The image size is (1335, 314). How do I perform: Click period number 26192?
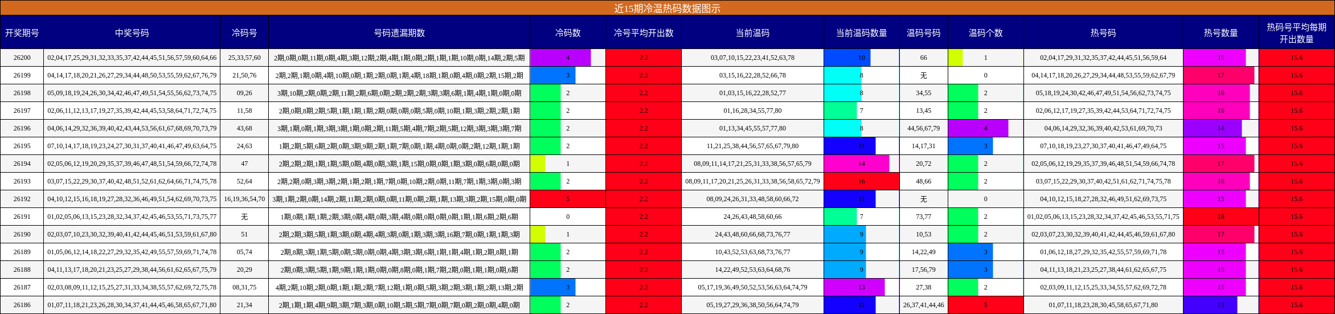point(22,199)
